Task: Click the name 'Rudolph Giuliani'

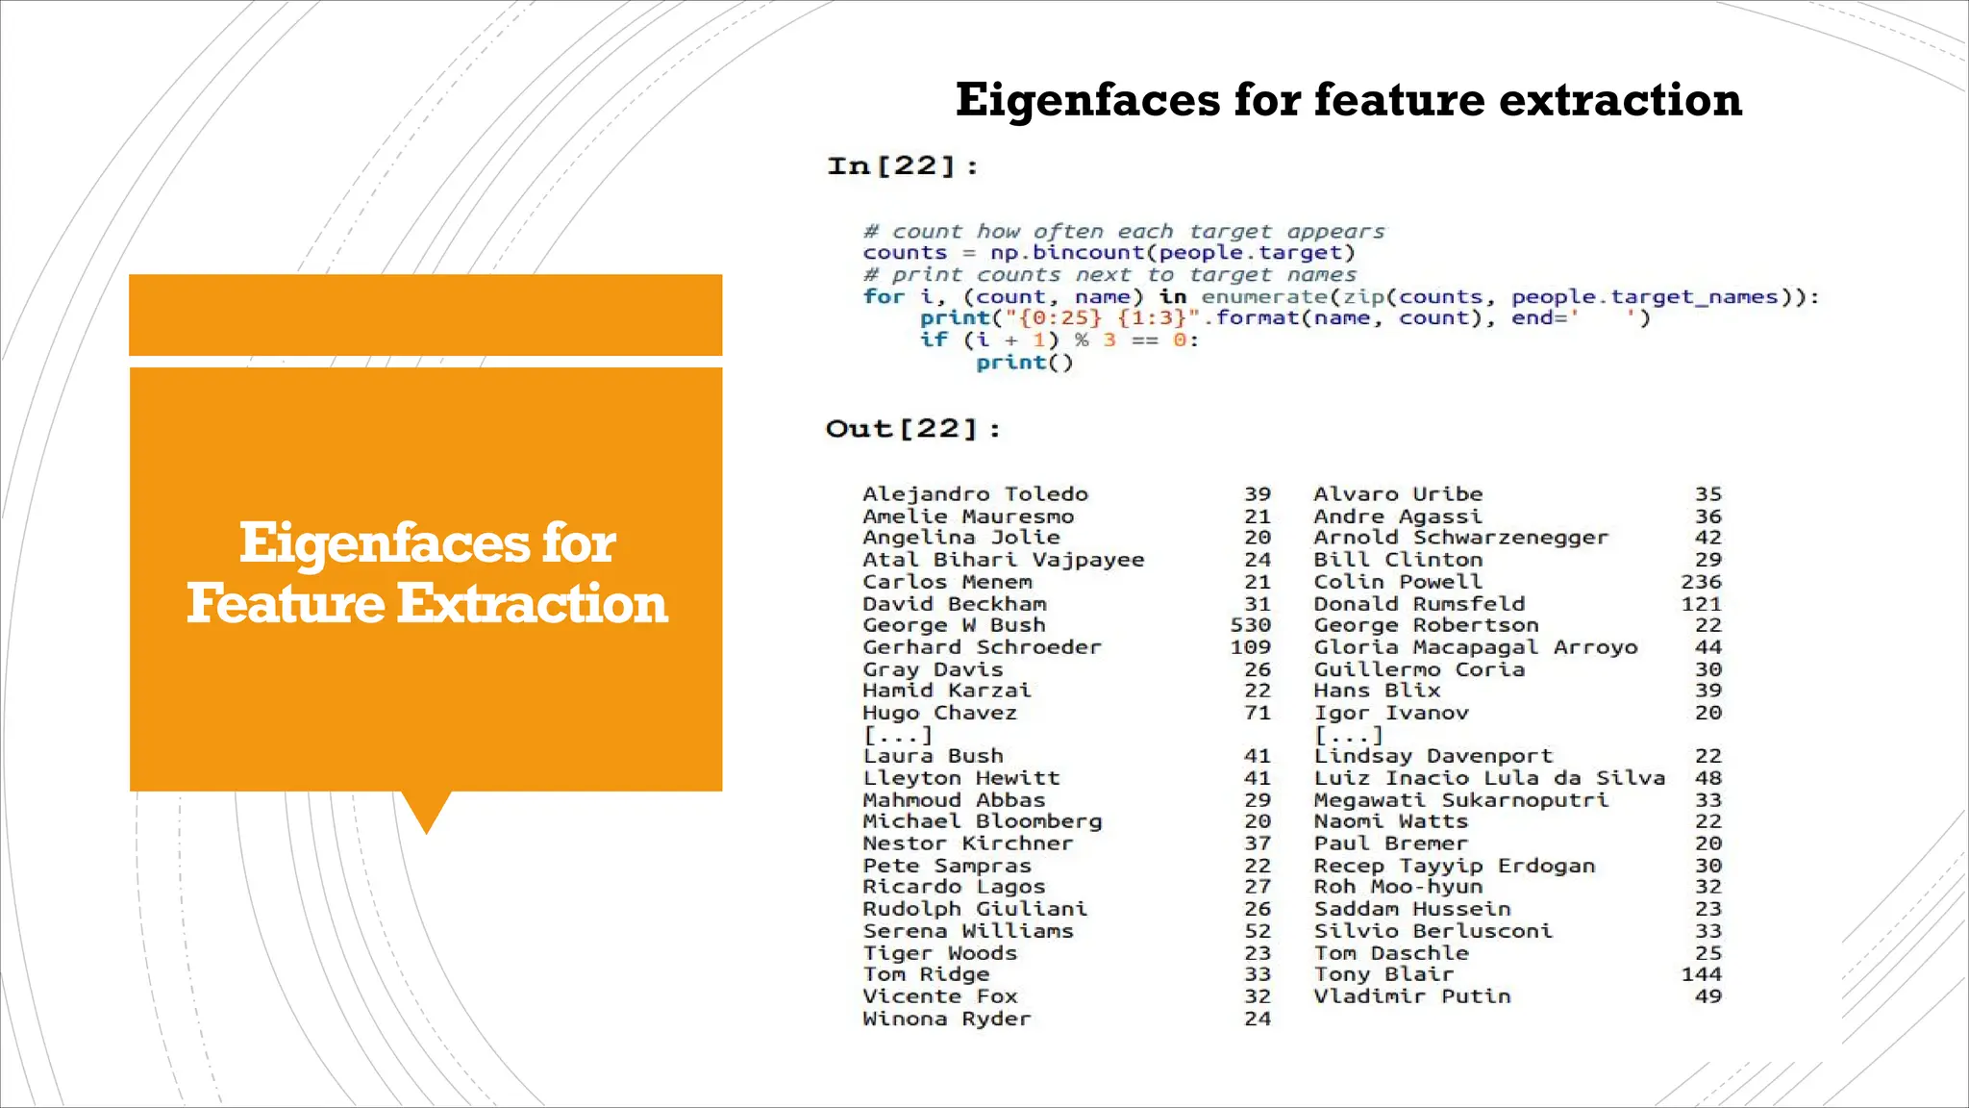Action: [x=975, y=909]
